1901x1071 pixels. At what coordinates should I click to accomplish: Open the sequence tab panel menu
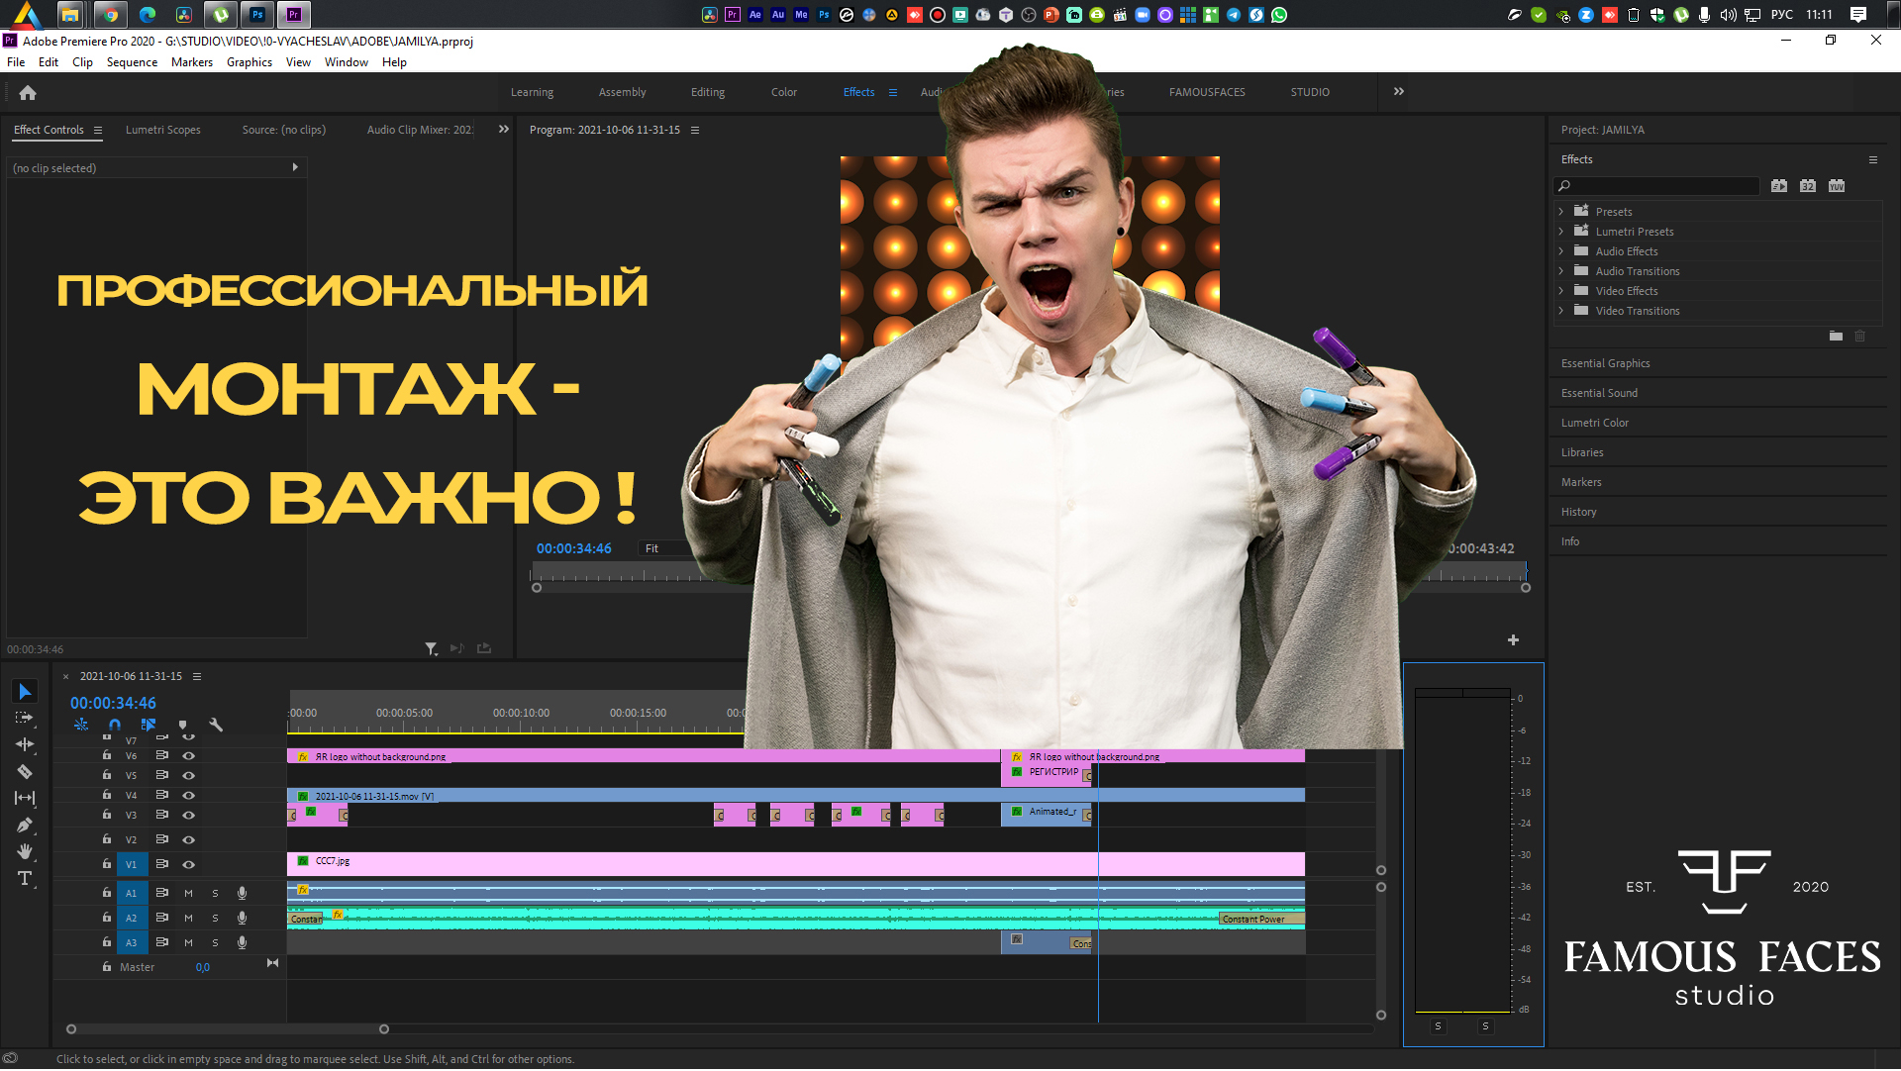[x=197, y=677]
